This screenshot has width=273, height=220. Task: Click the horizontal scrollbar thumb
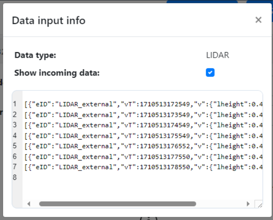pyautogui.click(x=117, y=204)
